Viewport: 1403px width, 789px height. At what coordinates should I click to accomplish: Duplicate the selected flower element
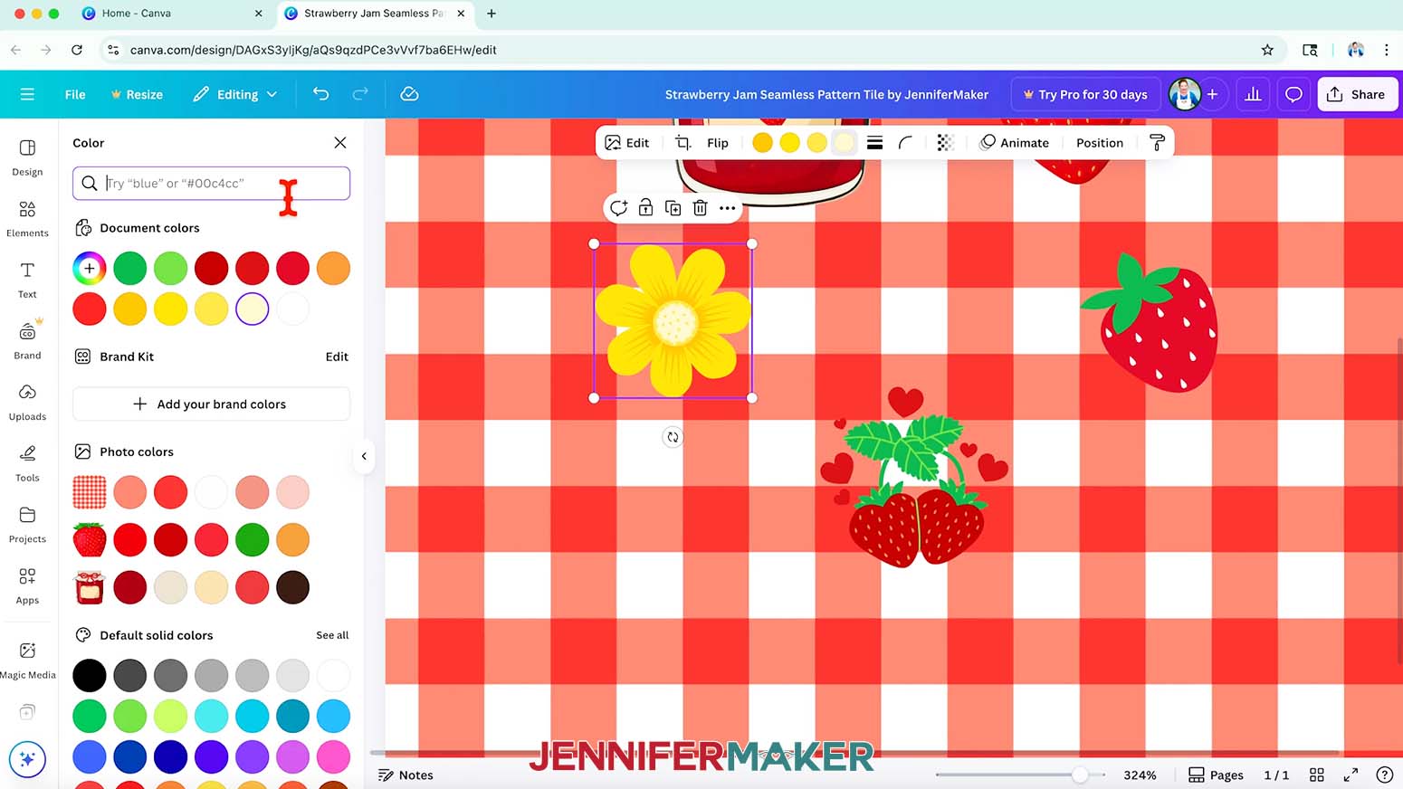pyautogui.click(x=673, y=208)
